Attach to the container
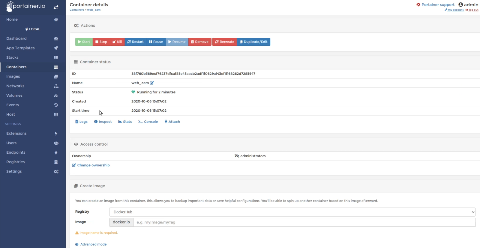 pyautogui.click(x=172, y=122)
